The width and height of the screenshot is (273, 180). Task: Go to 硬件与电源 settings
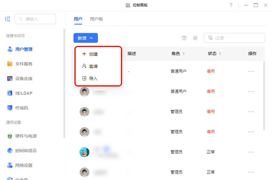(x=26, y=136)
